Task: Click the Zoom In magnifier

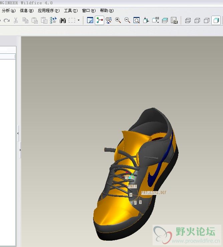Action: pos(118,20)
